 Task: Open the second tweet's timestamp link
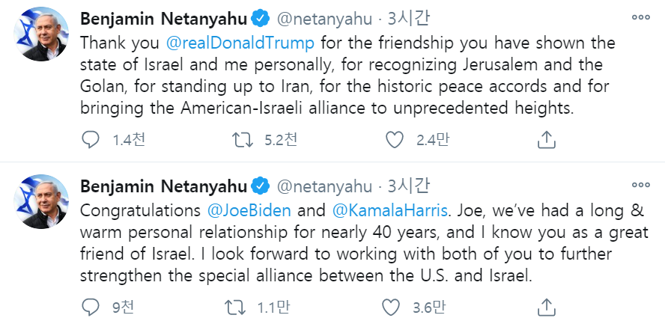(403, 185)
